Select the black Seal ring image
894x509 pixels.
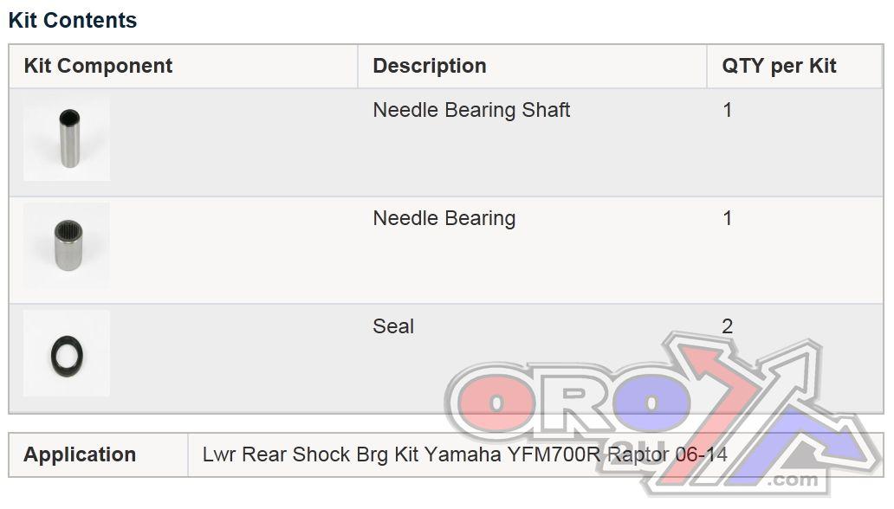click(67, 353)
